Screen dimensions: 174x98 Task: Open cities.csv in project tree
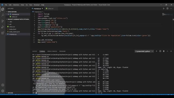tap(12, 27)
